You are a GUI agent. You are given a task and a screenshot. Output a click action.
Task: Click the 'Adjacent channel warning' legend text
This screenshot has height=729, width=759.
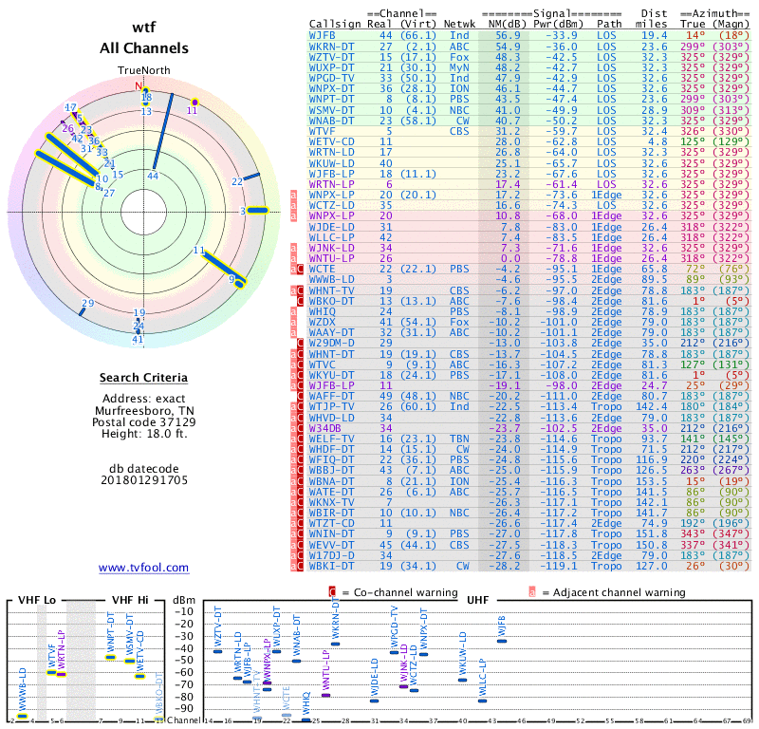click(x=620, y=592)
